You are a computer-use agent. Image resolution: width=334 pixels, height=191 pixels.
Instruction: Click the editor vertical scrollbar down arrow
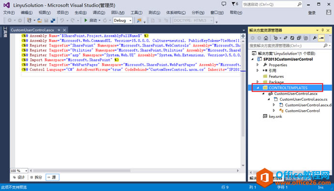coord(243,165)
